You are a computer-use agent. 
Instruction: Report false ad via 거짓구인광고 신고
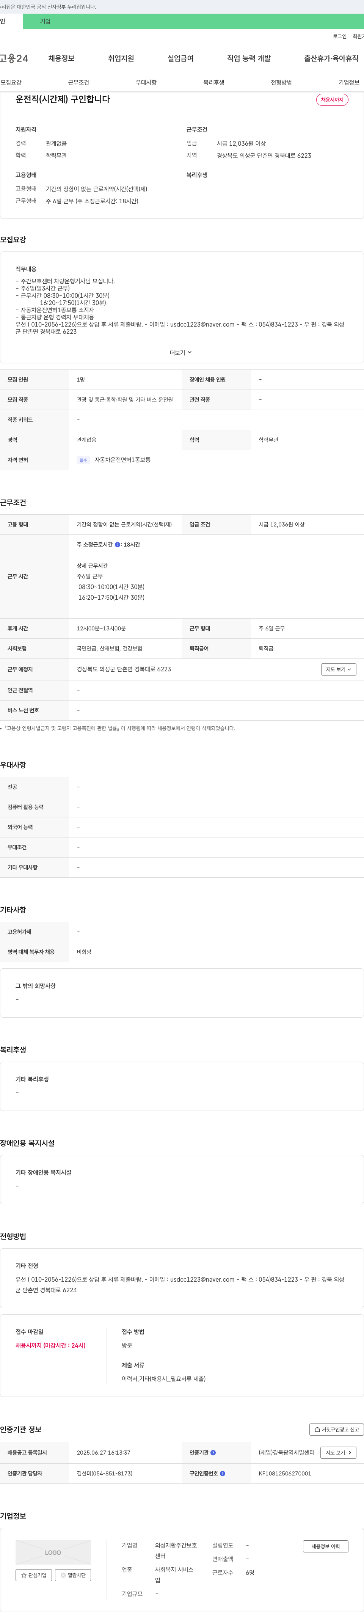tap(336, 1429)
